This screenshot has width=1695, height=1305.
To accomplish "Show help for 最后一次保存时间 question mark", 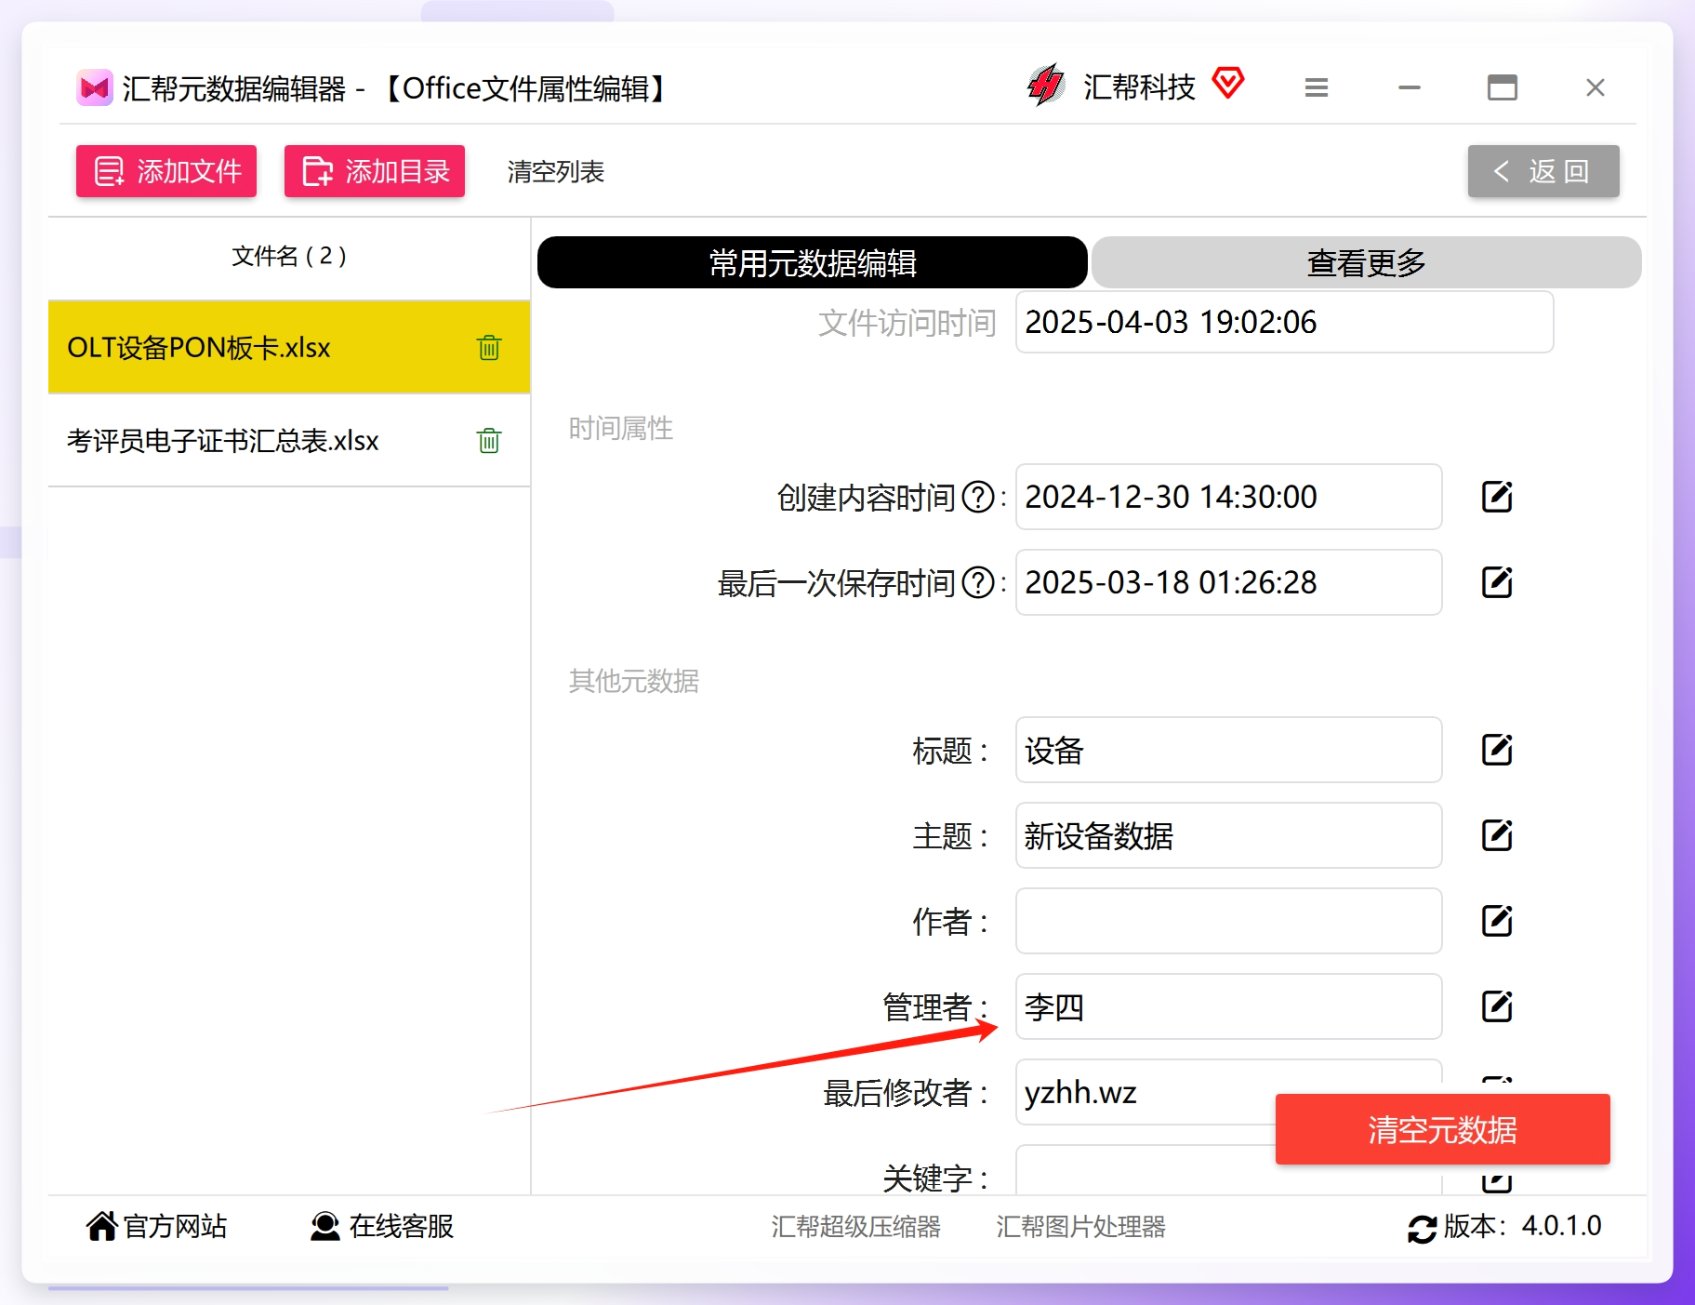I will click(x=978, y=583).
